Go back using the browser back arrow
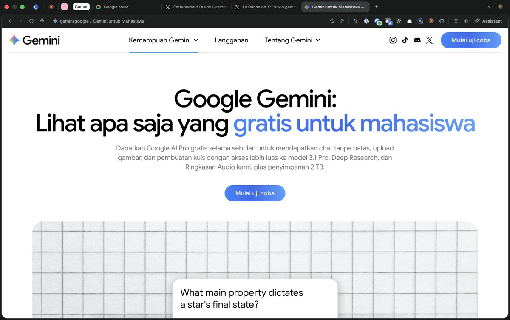This screenshot has width=510, height=320. [x=10, y=21]
